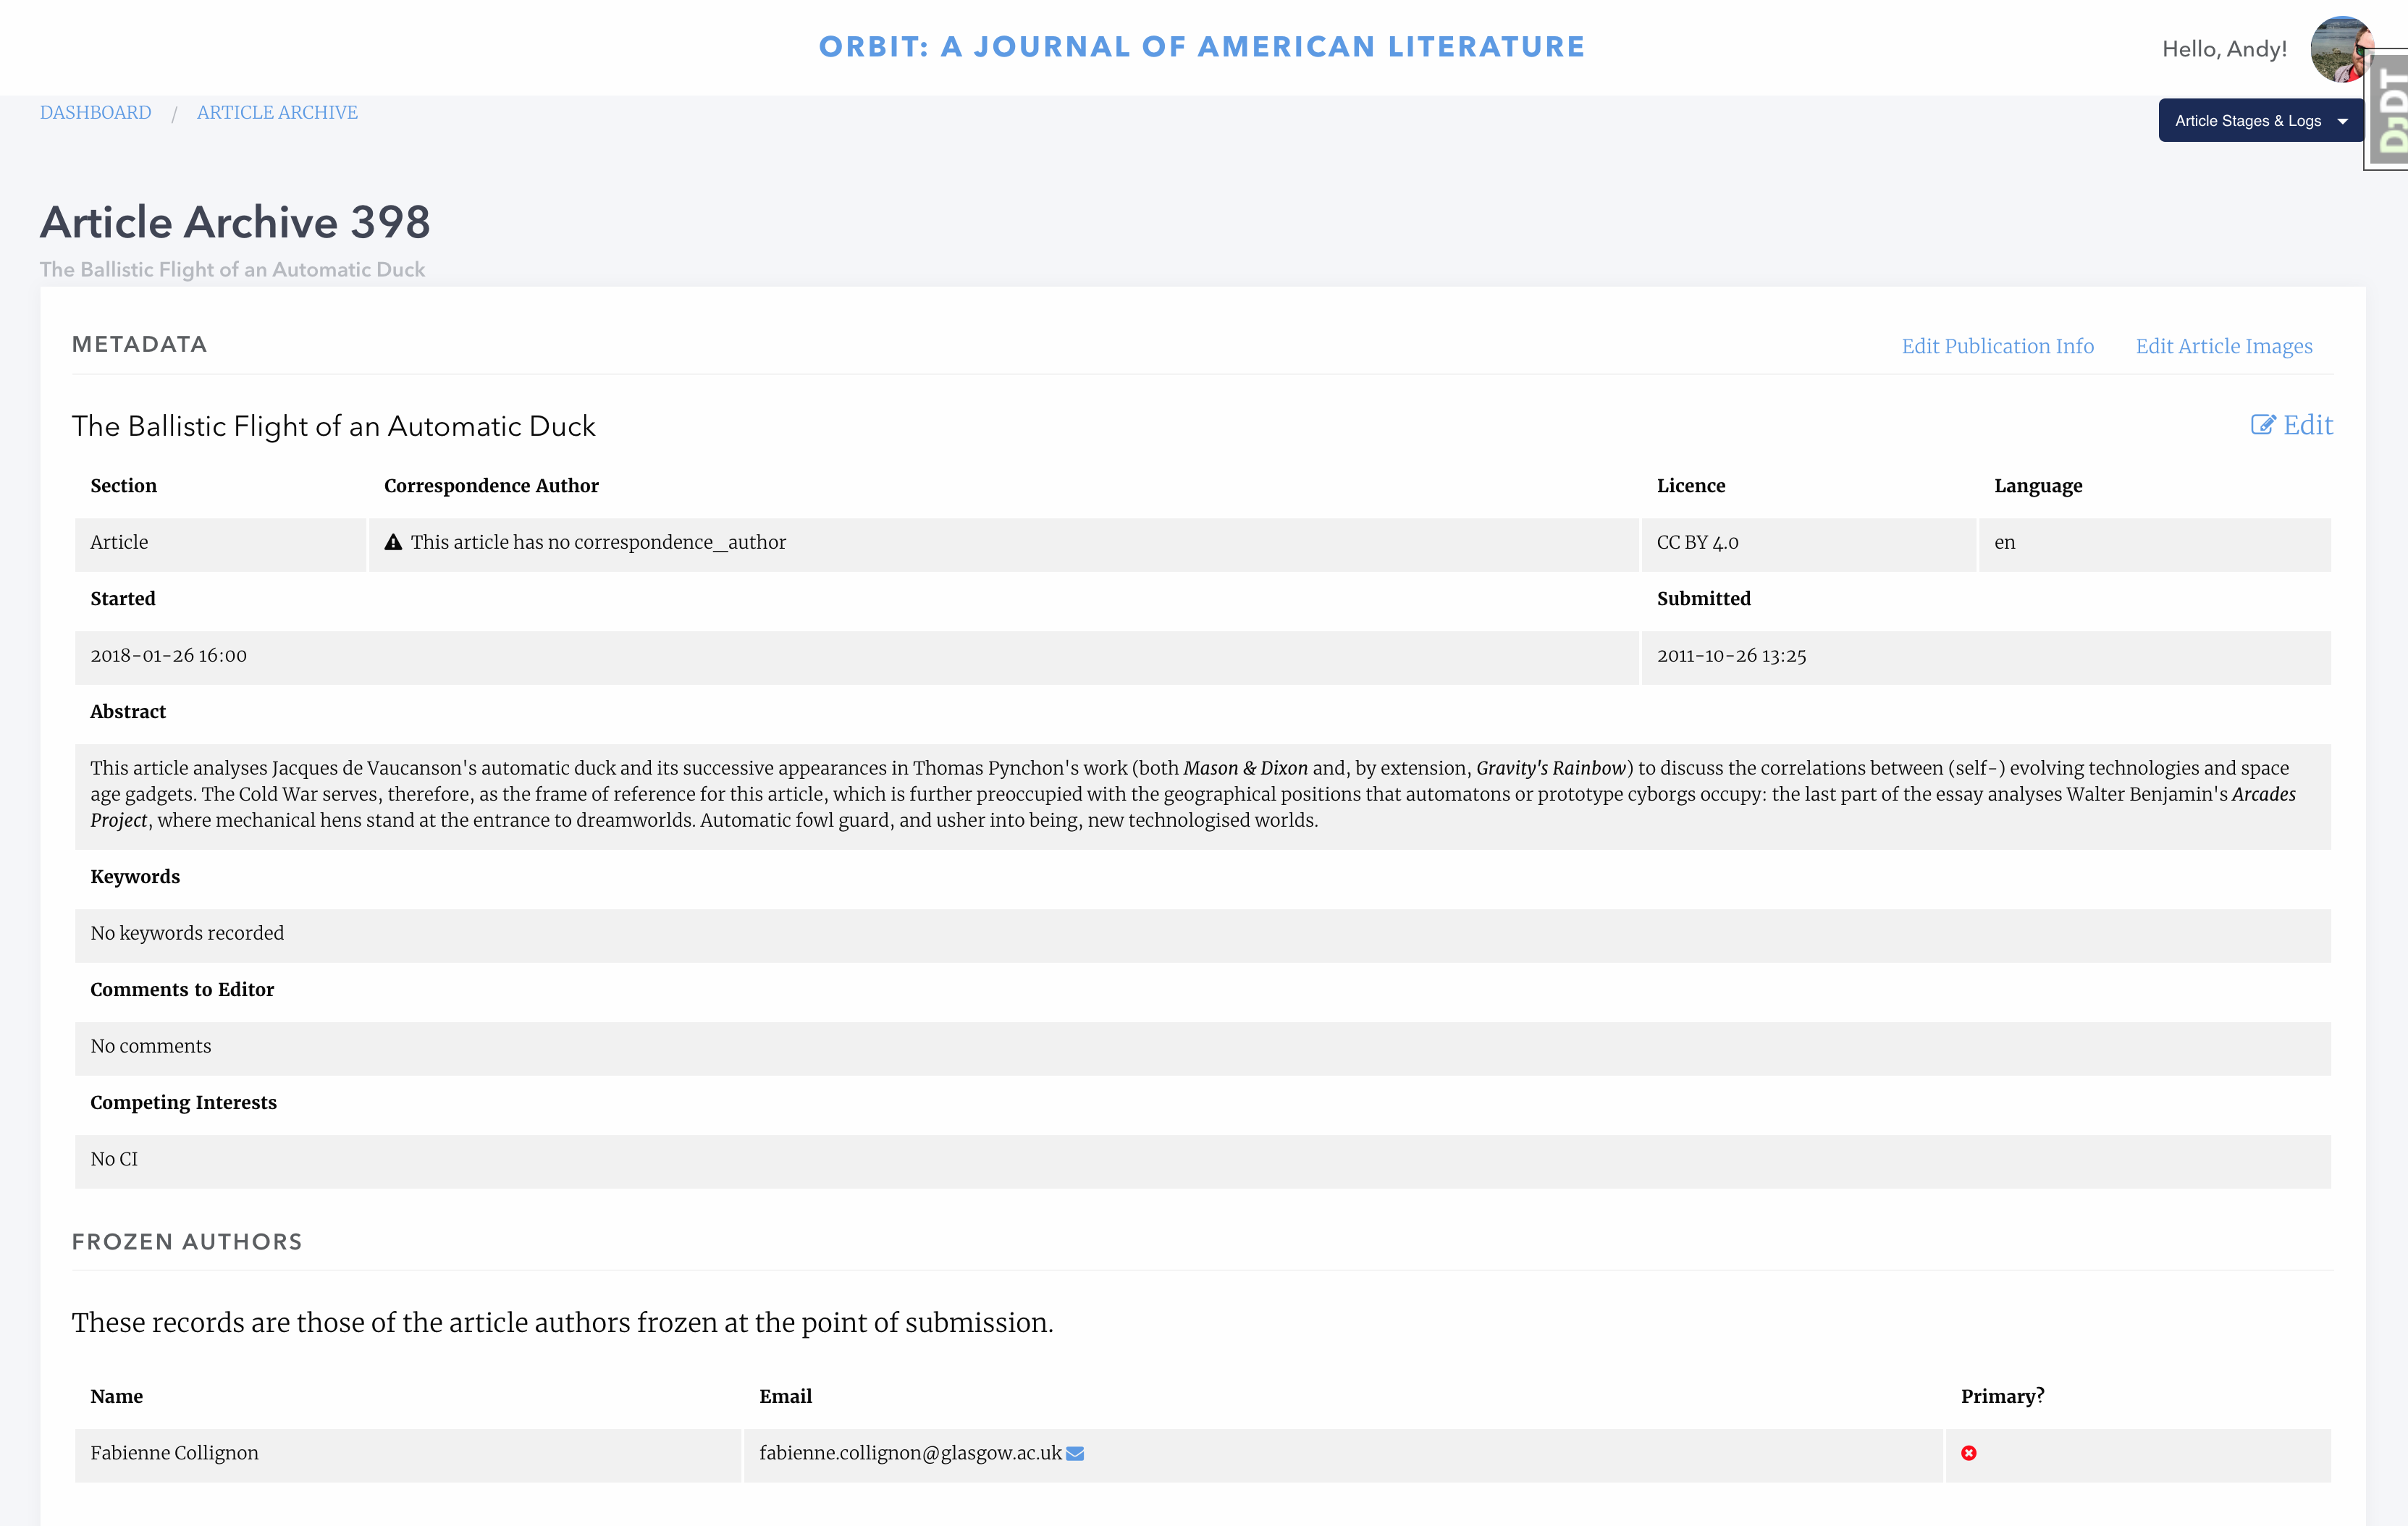This screenshot has height=1526, width=2408.
Task: Click the No keywords recorded row
Action: click(x=187, y=933)
